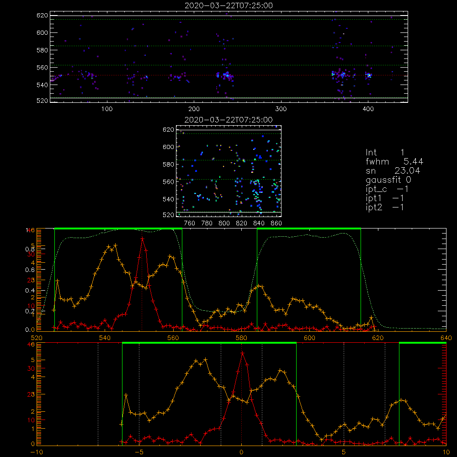Click x-axis label 760 on middle plot
Screen dimensions: 457x457
pyautogui.click(x=190, y=223)
